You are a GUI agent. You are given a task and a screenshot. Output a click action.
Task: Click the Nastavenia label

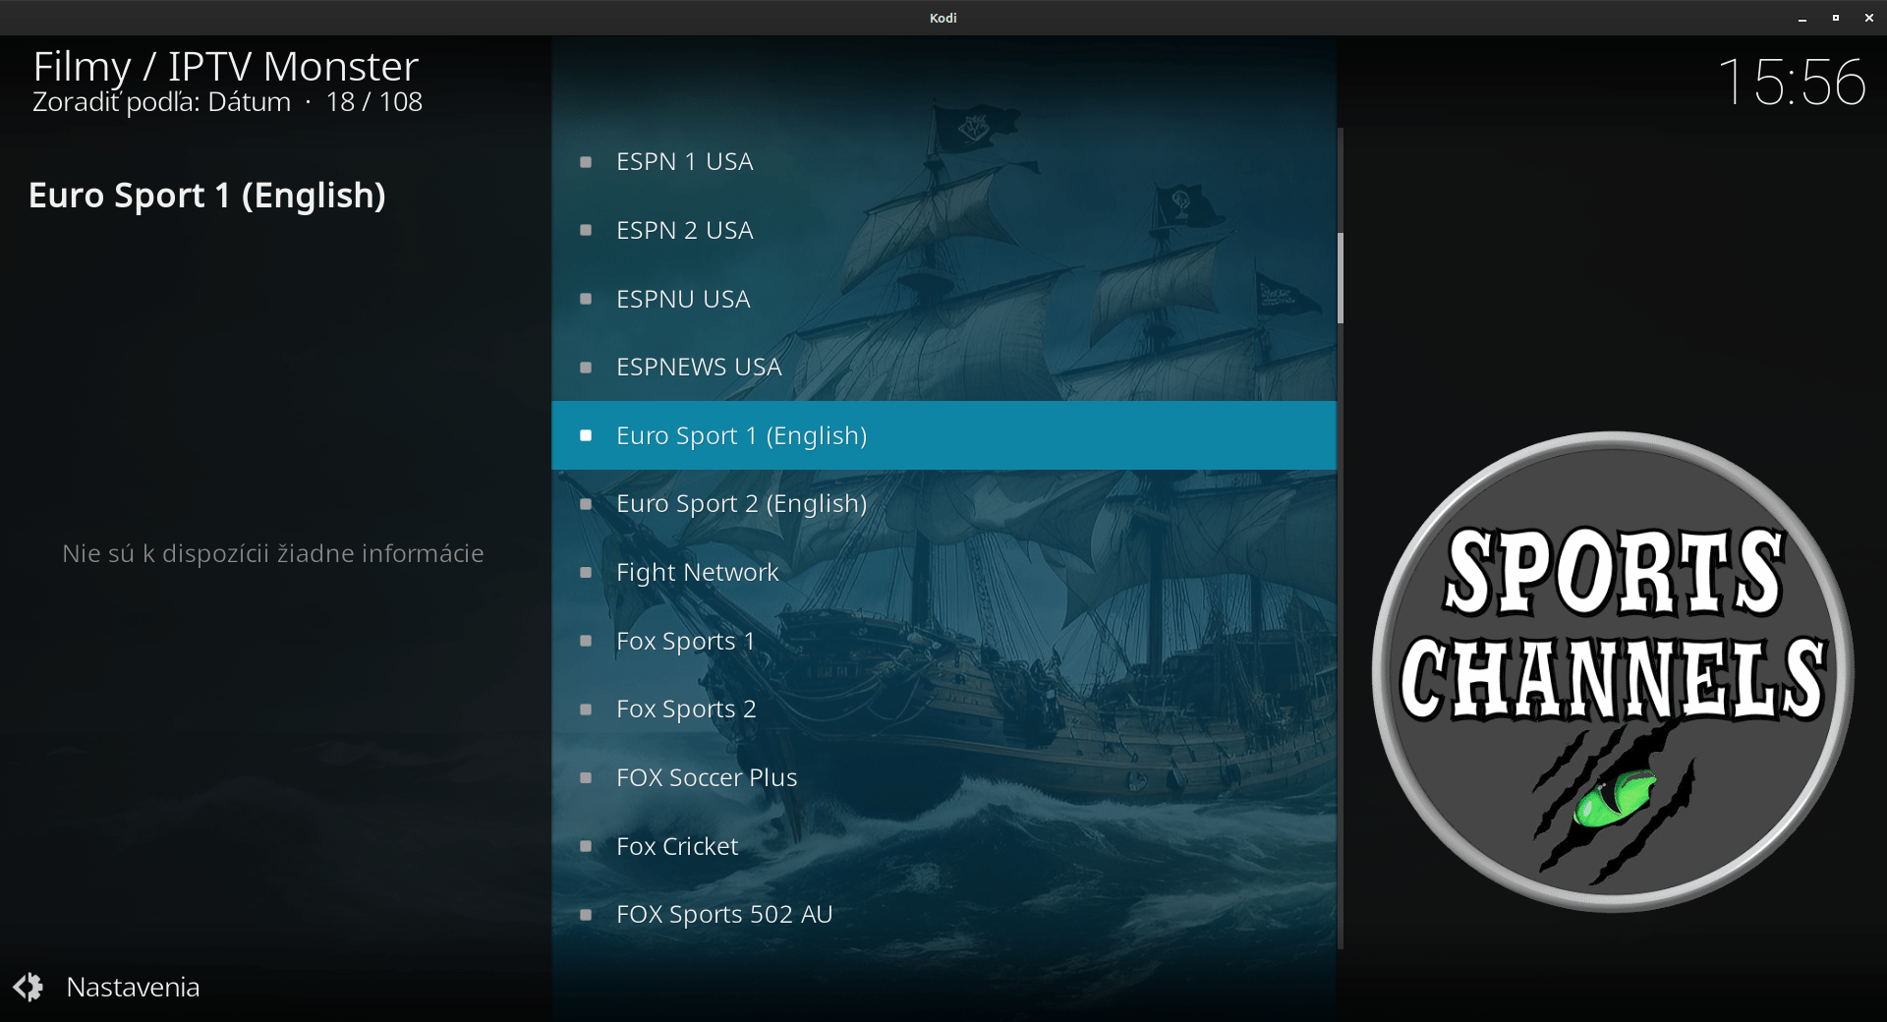tap(133, 987)
